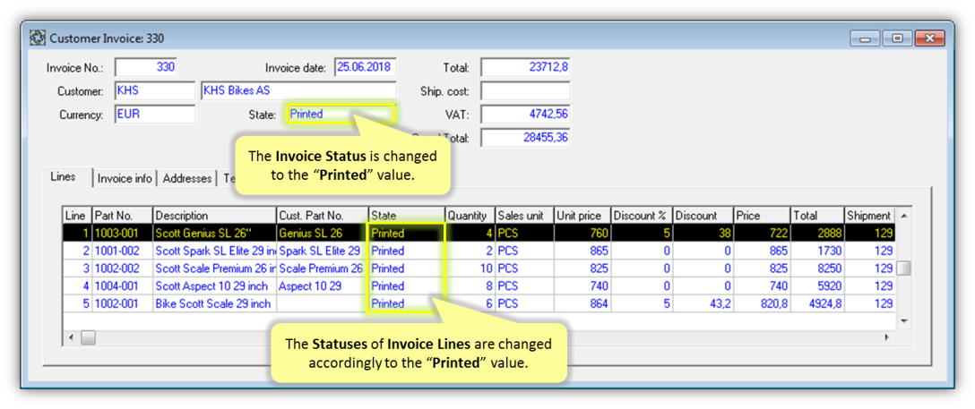Click the Cust. Part No. column header
The height and width of the screenshot is (409, 975).
323,216
